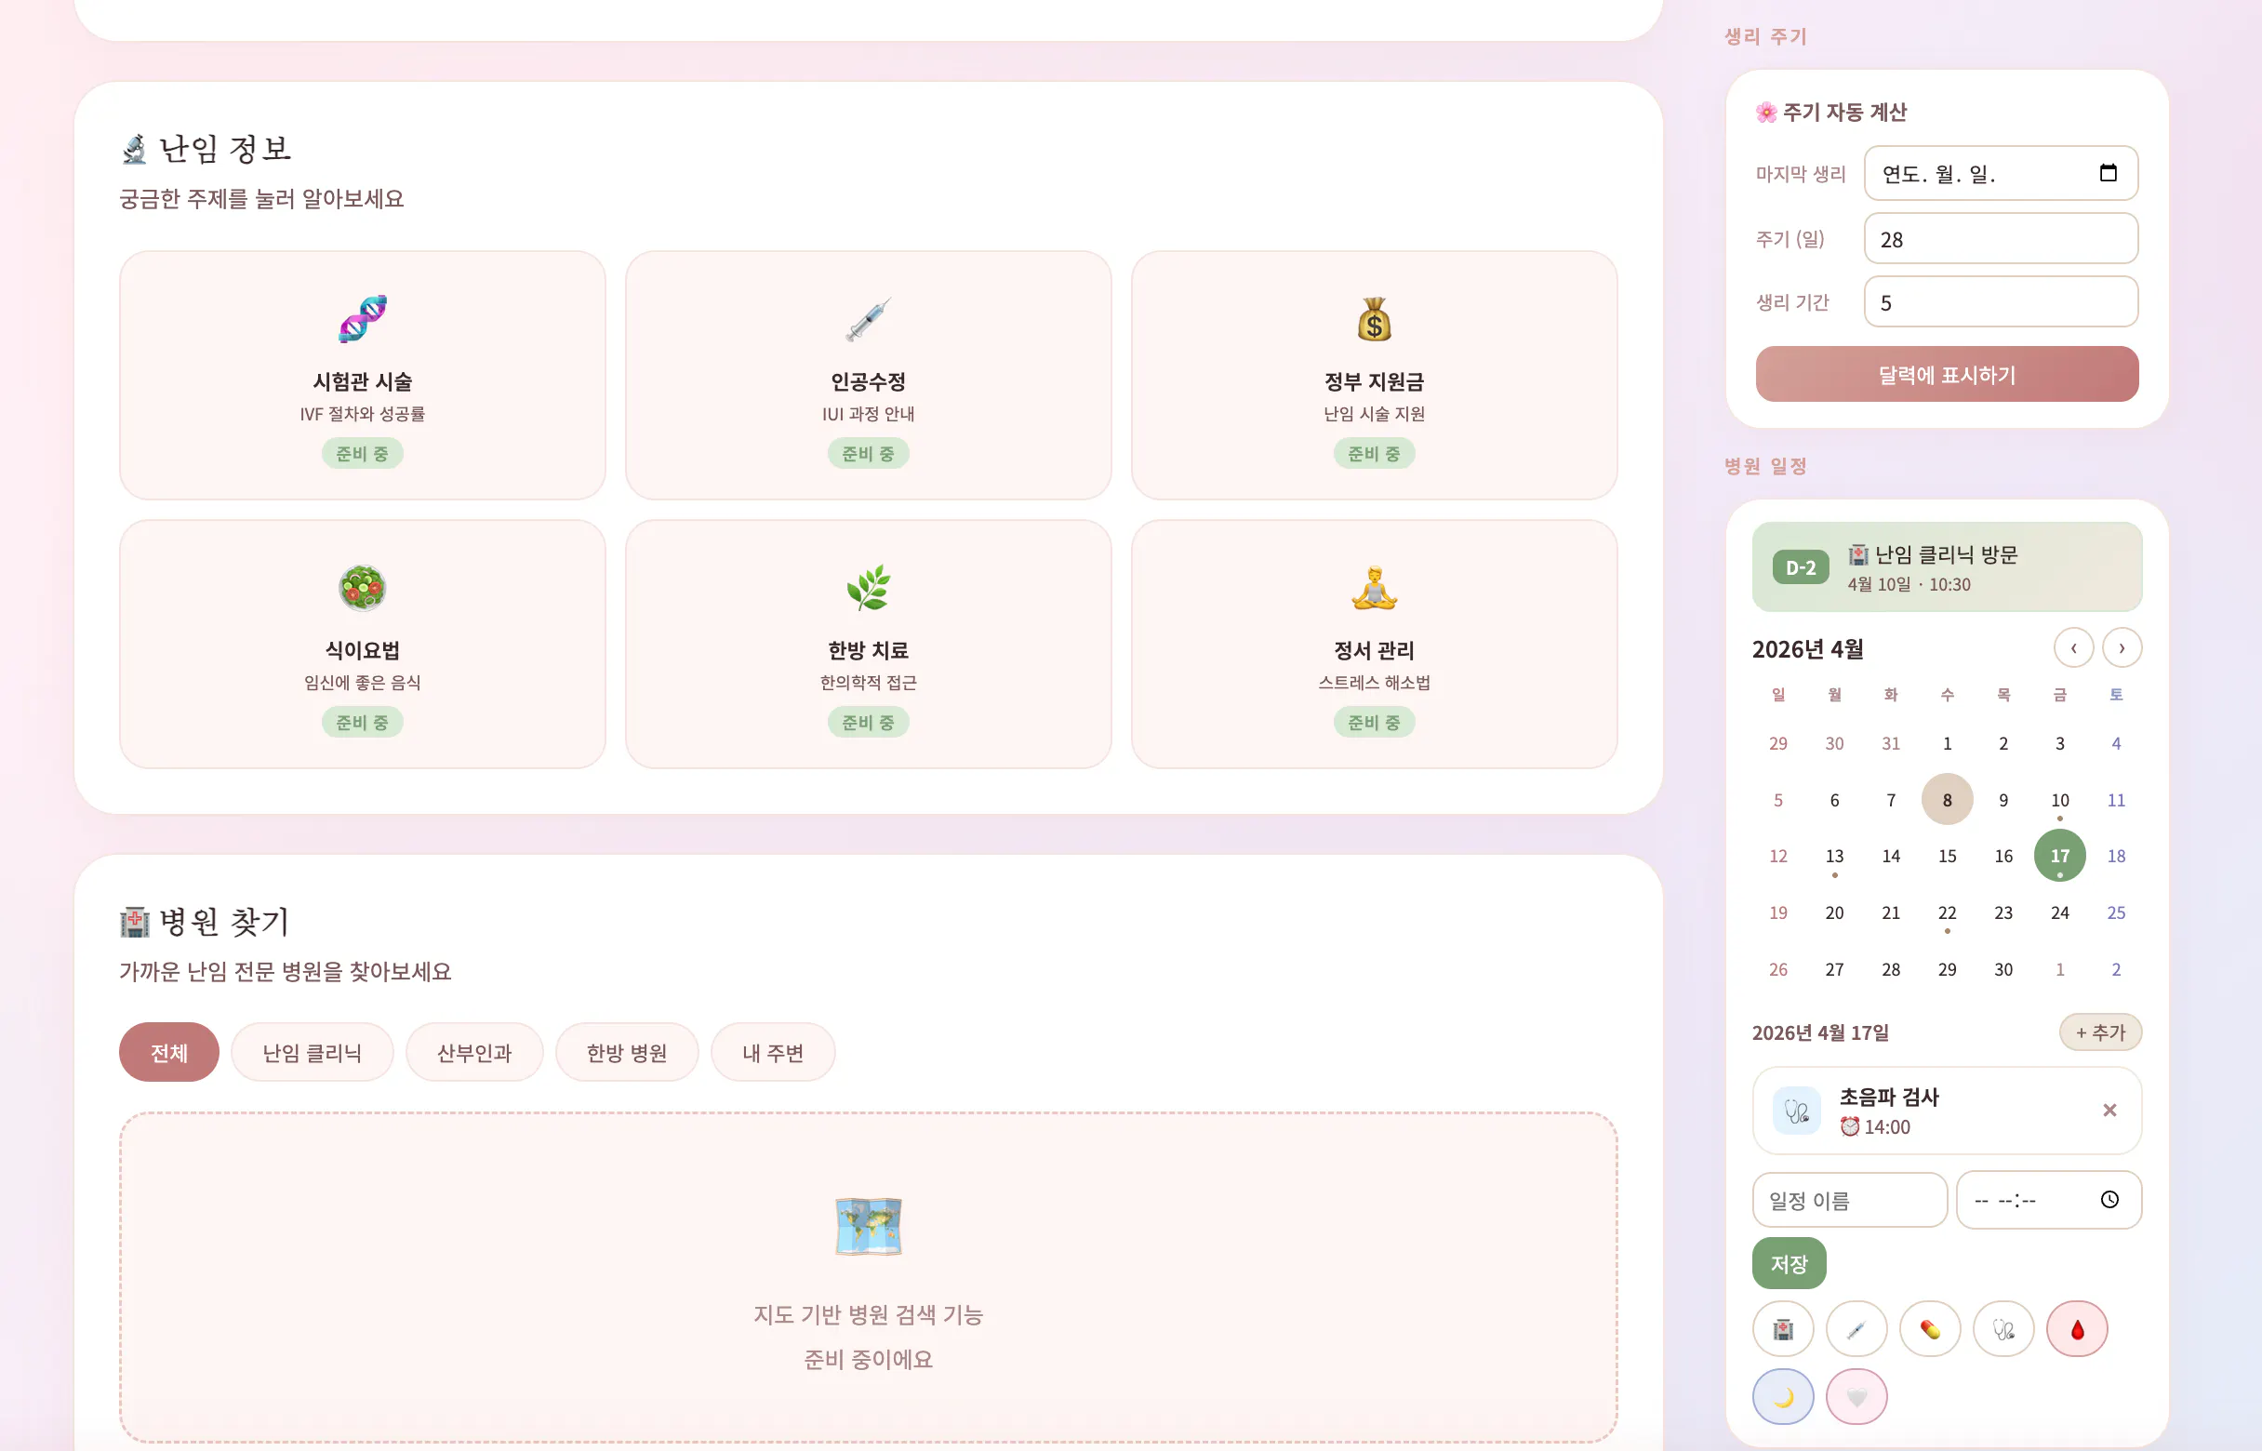Choose the syringe injection category icon
Screen dimensions: 2262x1451
click(1856, 1328)
